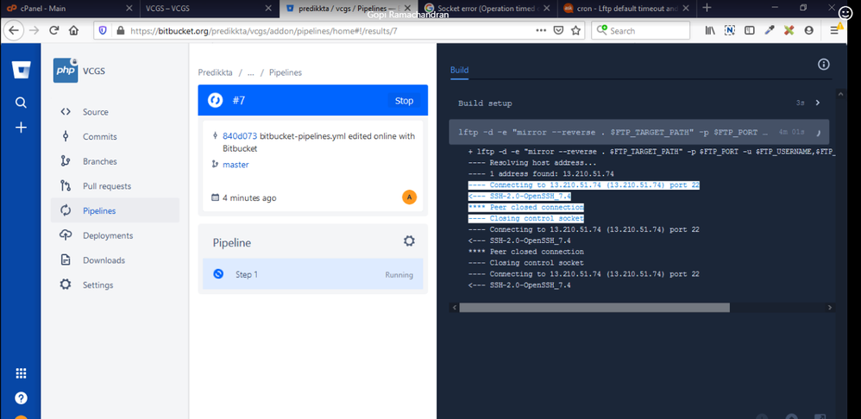Open the master branch link
The image size is (861, 419).
pyautogui.click(x=236, y=164)
